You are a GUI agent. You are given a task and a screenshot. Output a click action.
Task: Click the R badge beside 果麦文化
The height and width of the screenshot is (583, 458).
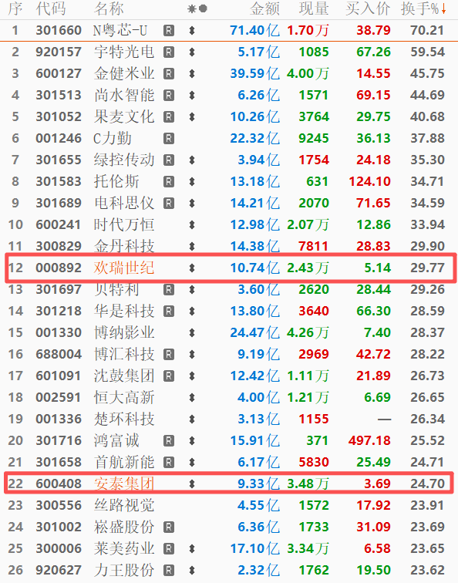click(169, 116)
